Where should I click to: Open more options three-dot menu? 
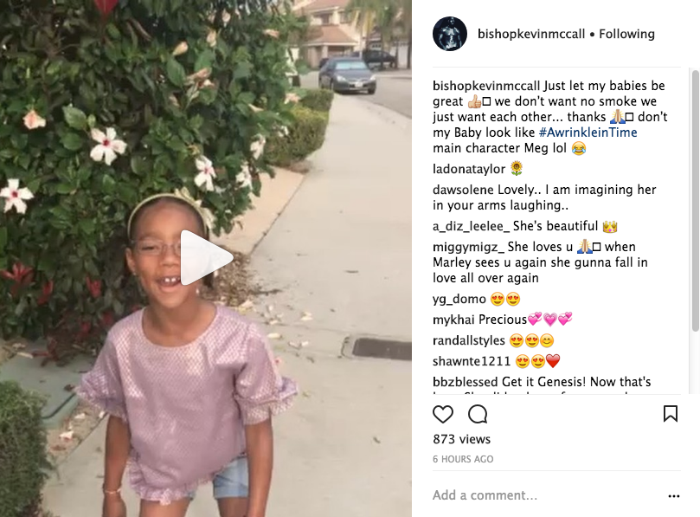(674, 496)
